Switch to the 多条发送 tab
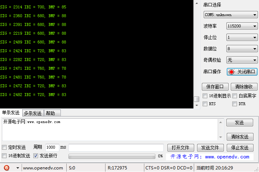This screenshot has height=172, width=259. coord(33,113)
